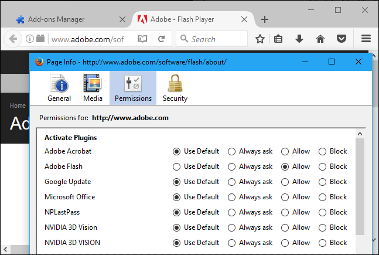Toggle Reader View book icon
This screenshot has height=255, width=379.
142,39
